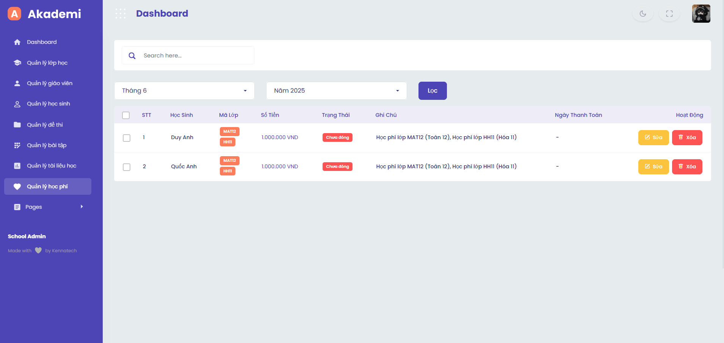Open Quản lý học sinh menu item
The image size is (724, 343).
(48, 104)
